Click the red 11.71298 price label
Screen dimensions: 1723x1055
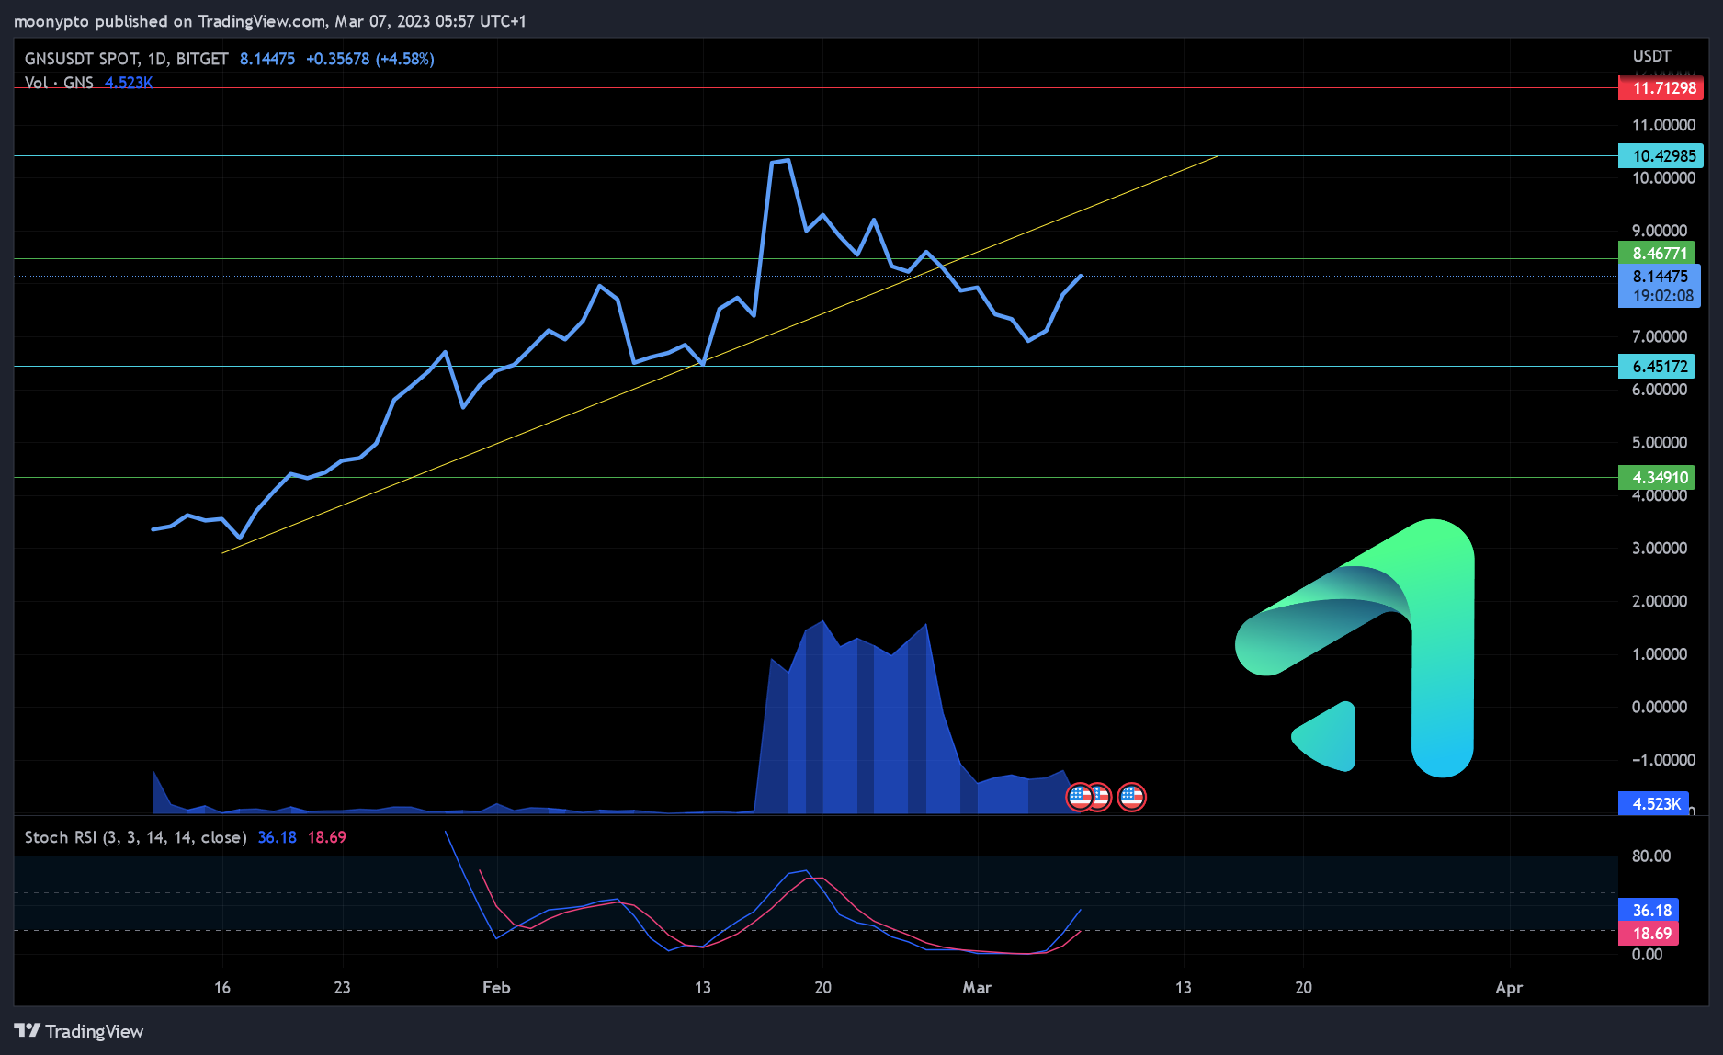[1661, 88]
